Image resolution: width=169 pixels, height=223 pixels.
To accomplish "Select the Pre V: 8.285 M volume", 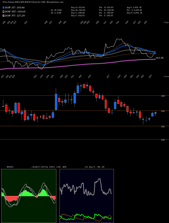I will (134, 10).
